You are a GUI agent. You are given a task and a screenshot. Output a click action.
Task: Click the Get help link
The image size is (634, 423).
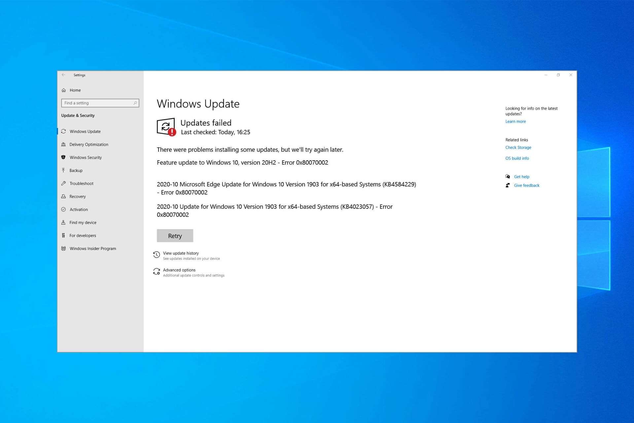[521, 177]
